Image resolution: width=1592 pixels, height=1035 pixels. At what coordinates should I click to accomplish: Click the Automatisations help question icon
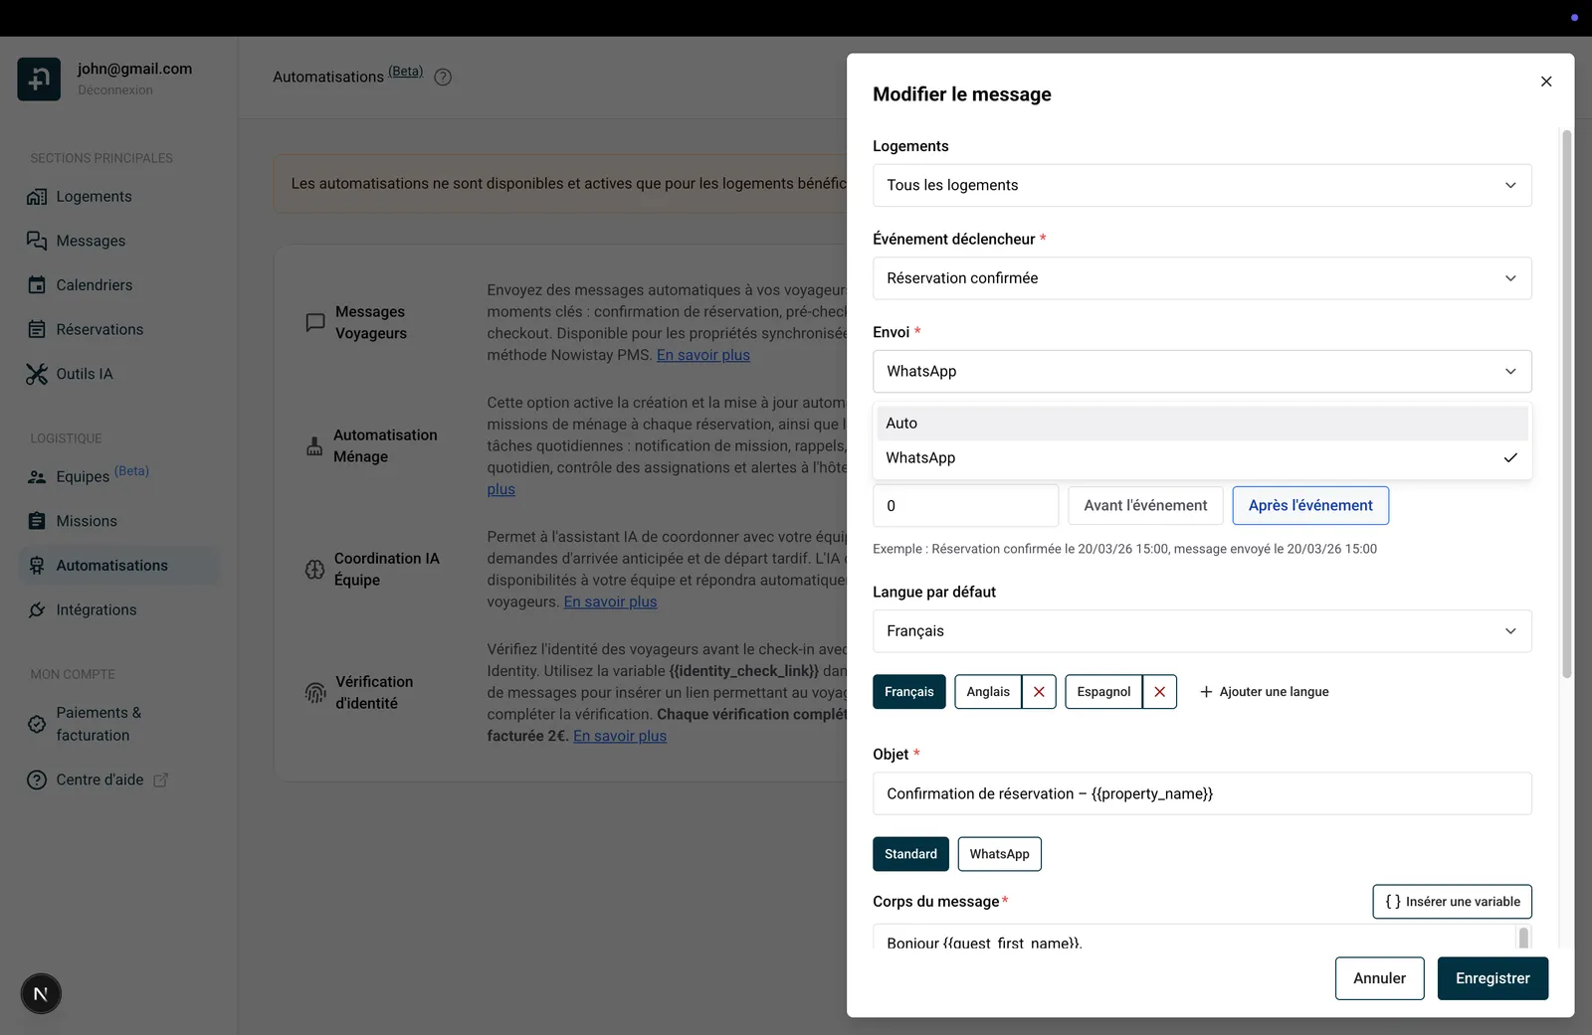[x=444, y=77]
